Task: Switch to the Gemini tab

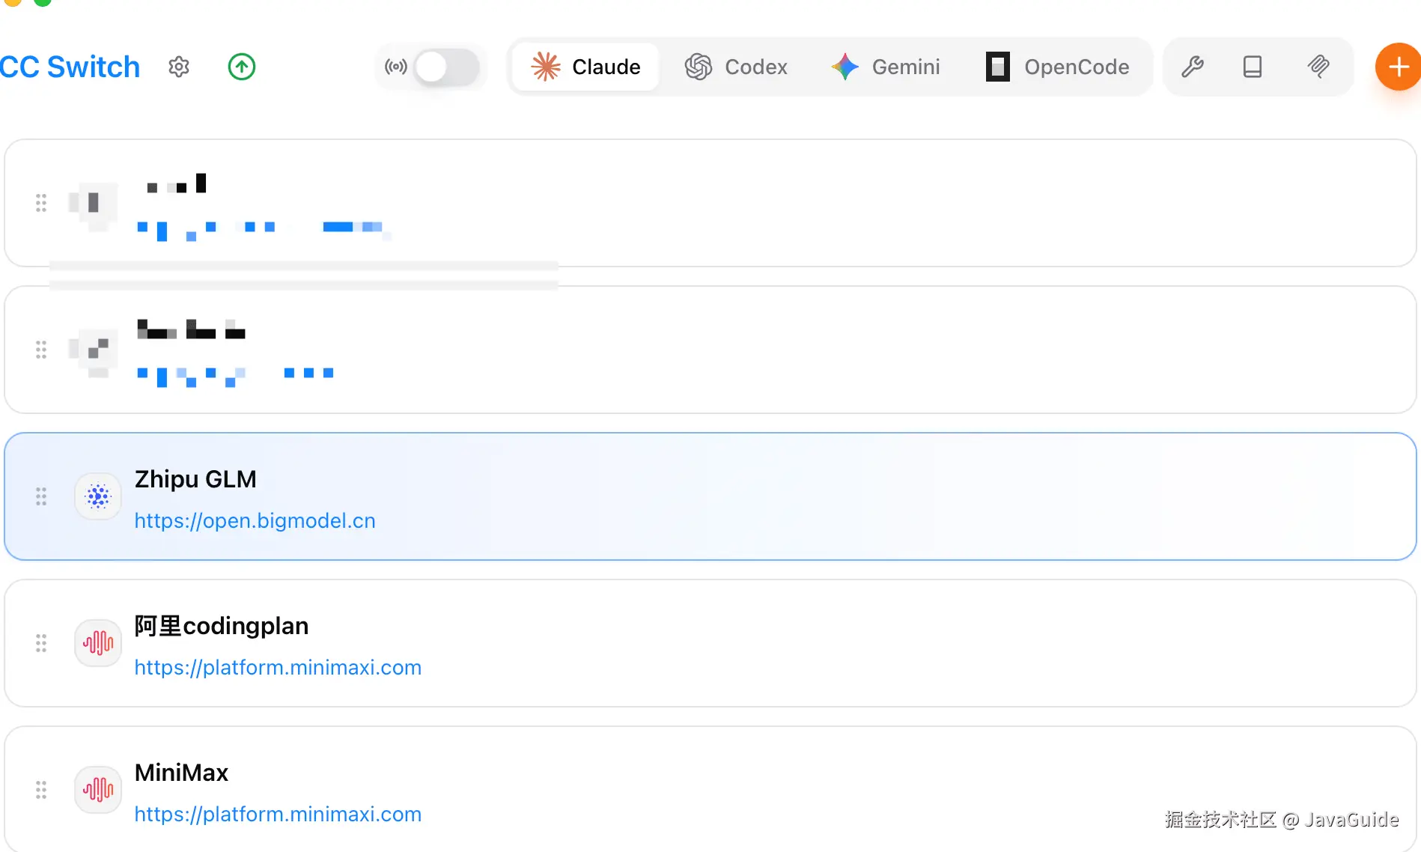Action: (886, 67)
